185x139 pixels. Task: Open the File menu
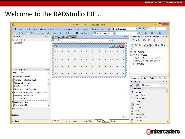click(x=15, y=29)
